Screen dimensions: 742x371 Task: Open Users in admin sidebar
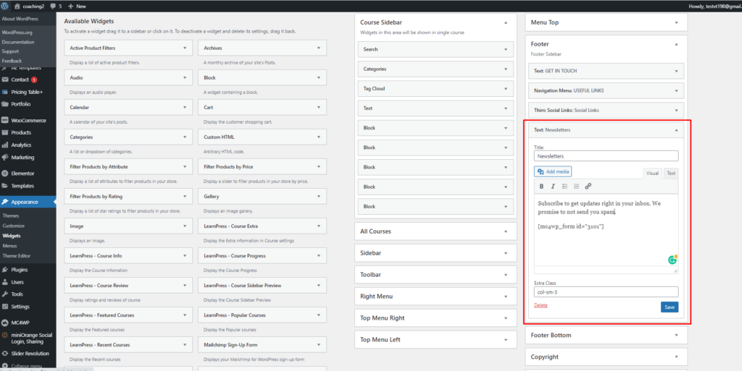[17, 282]
